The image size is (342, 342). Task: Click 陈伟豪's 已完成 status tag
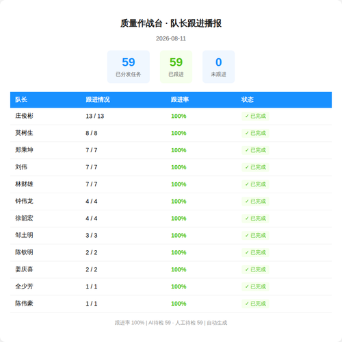tap(255, 304)
